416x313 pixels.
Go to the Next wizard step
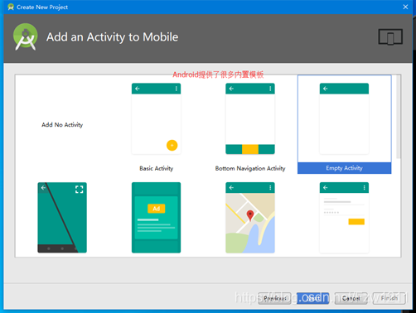[x=312, y=298]
